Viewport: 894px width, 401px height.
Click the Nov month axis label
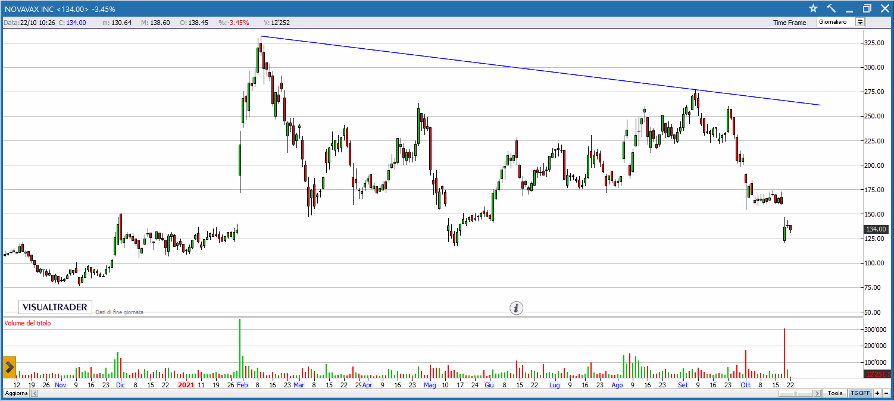(60, 385)
